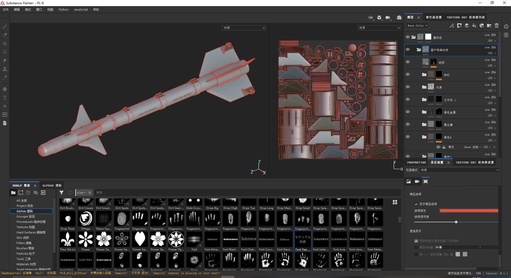Click the shelf hide-categories eye icon

36,193
